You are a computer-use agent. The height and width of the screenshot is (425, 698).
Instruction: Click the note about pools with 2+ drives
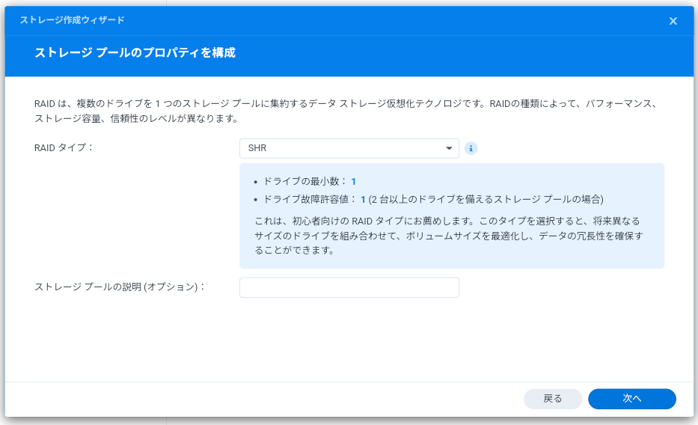click(486, 200)
